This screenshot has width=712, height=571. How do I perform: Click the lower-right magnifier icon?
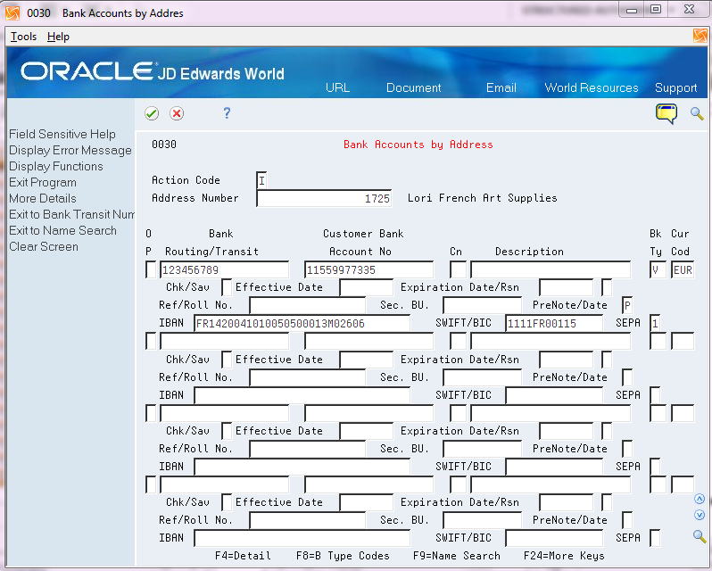coord(700,536)
